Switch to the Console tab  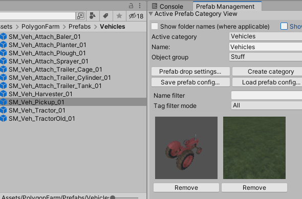click(x=167, y=6)
